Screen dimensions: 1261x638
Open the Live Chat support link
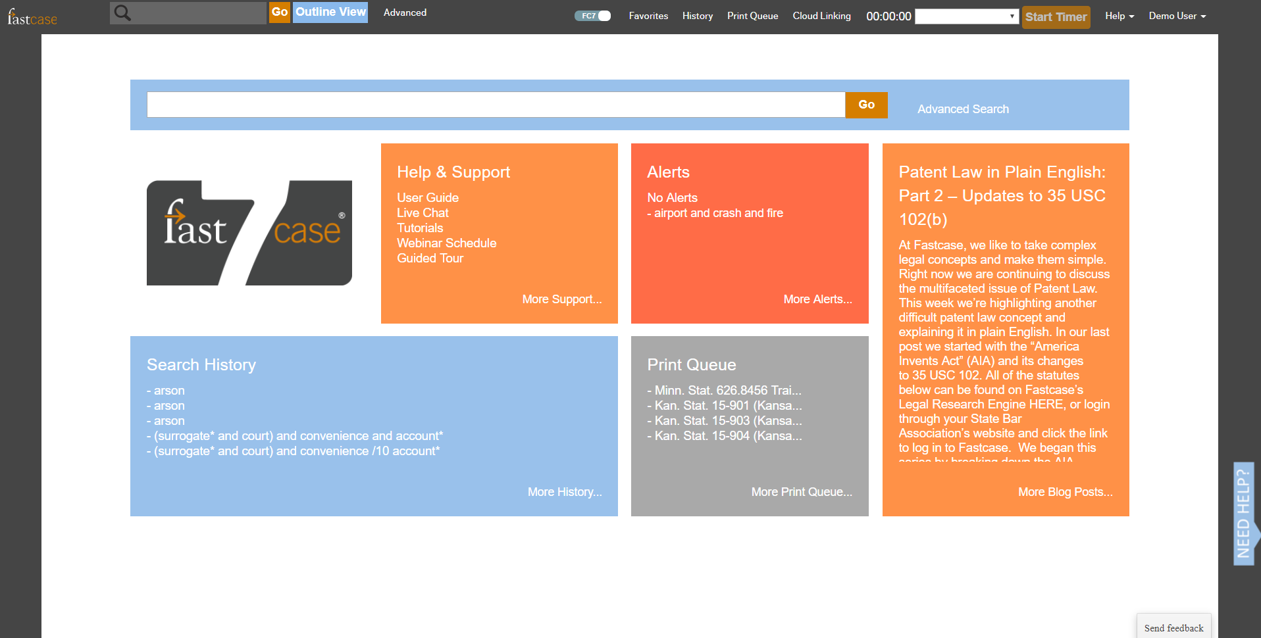[x=423, y=213]
